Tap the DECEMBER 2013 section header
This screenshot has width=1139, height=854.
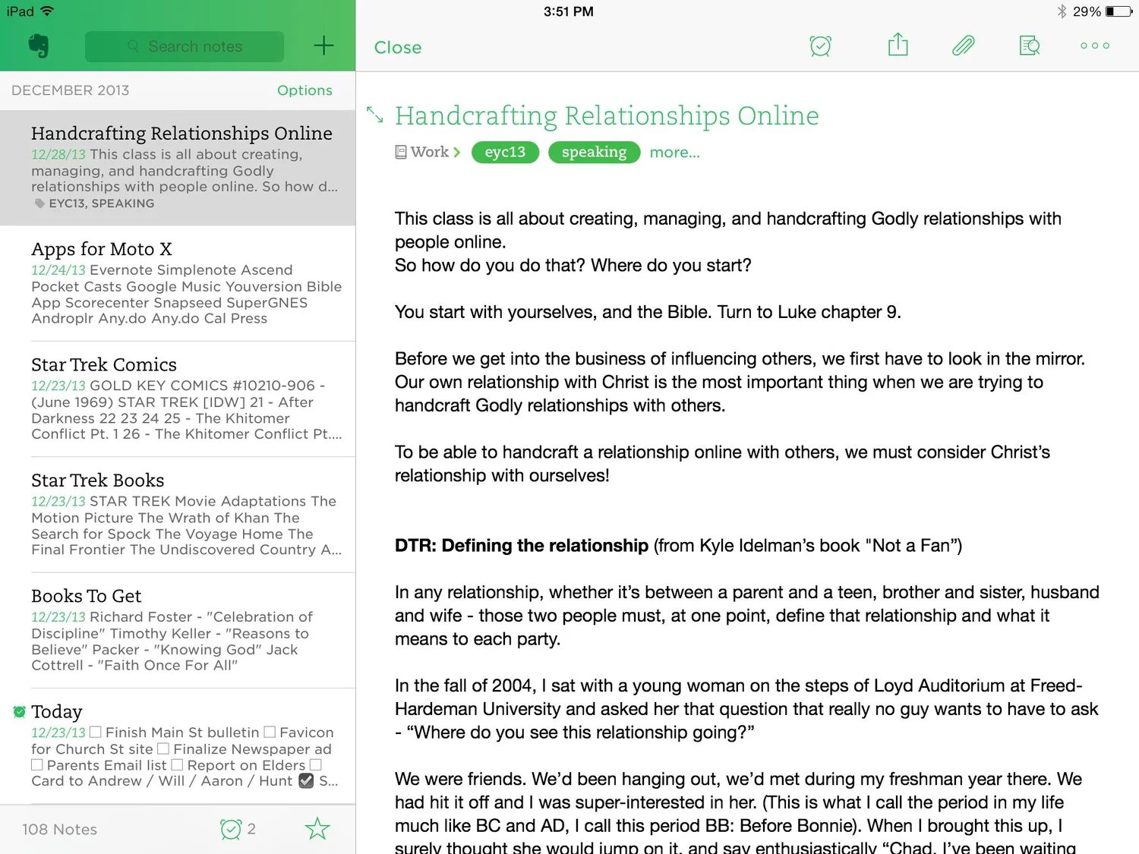[x=70, y=90]
